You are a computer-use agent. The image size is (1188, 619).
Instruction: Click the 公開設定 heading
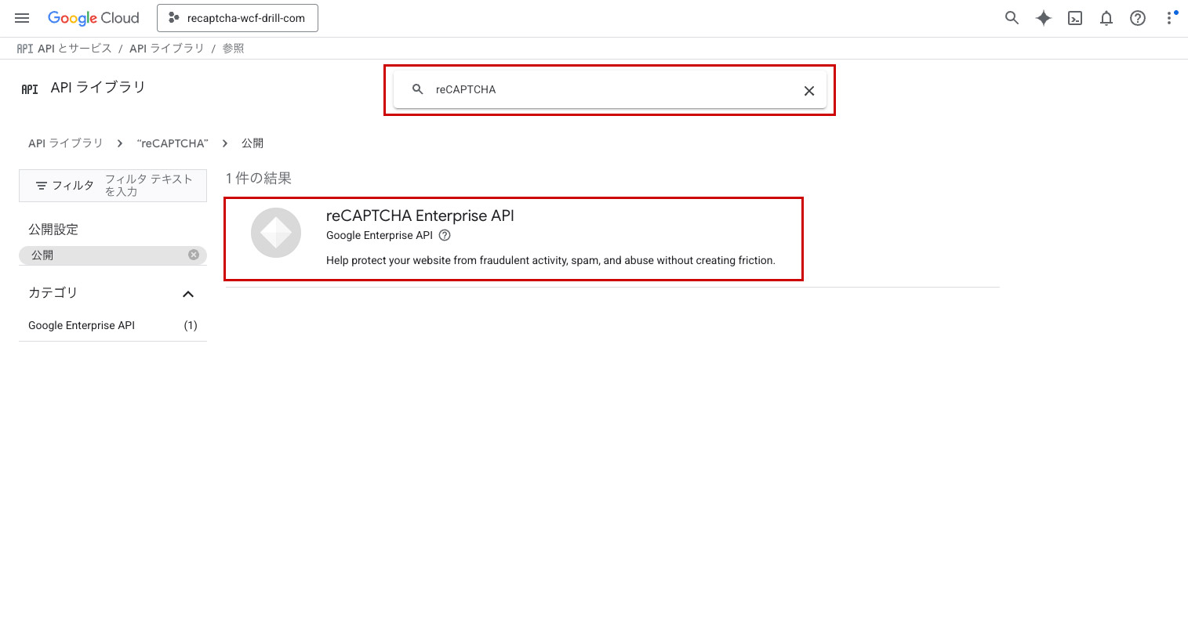53,230
